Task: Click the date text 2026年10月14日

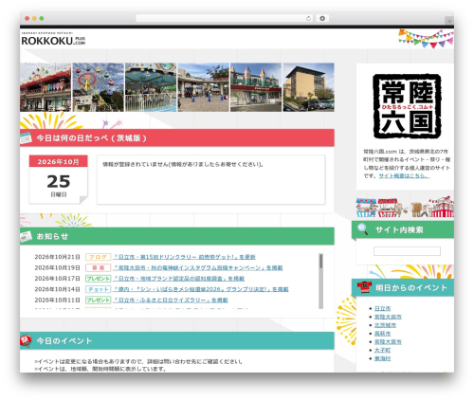Action: [57, 289]
